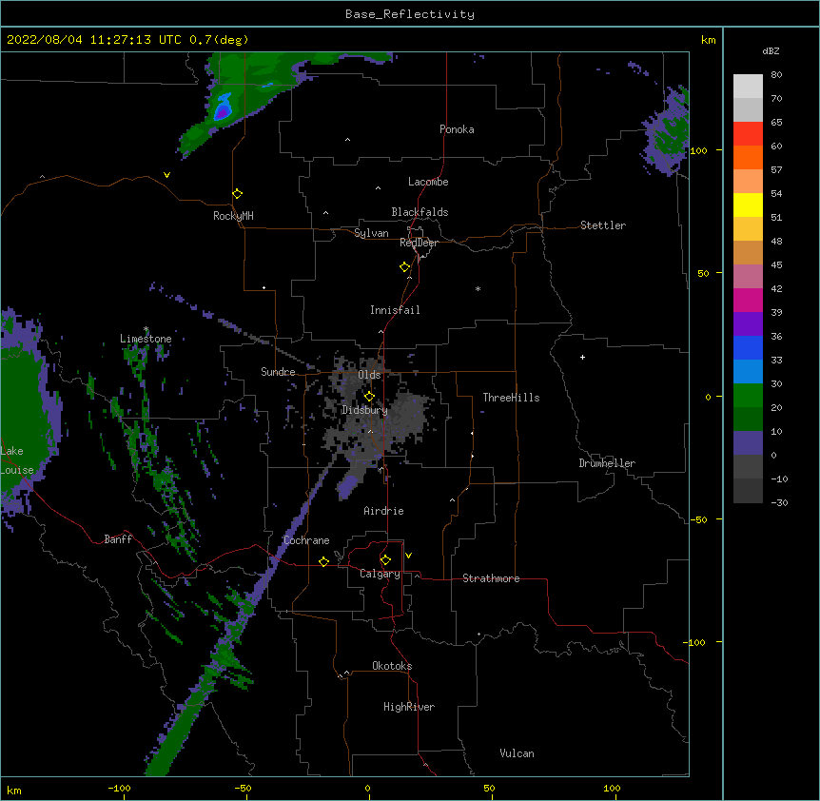
Task: Pick the red swatch between 65 and 60 dBZ
Action: coord(748,134)
